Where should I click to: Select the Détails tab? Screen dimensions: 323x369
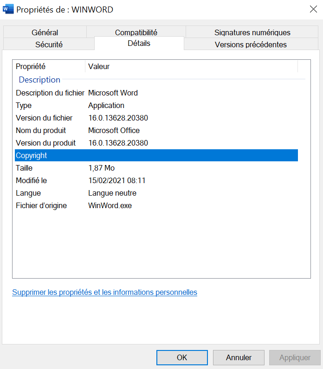coord(139,43)
